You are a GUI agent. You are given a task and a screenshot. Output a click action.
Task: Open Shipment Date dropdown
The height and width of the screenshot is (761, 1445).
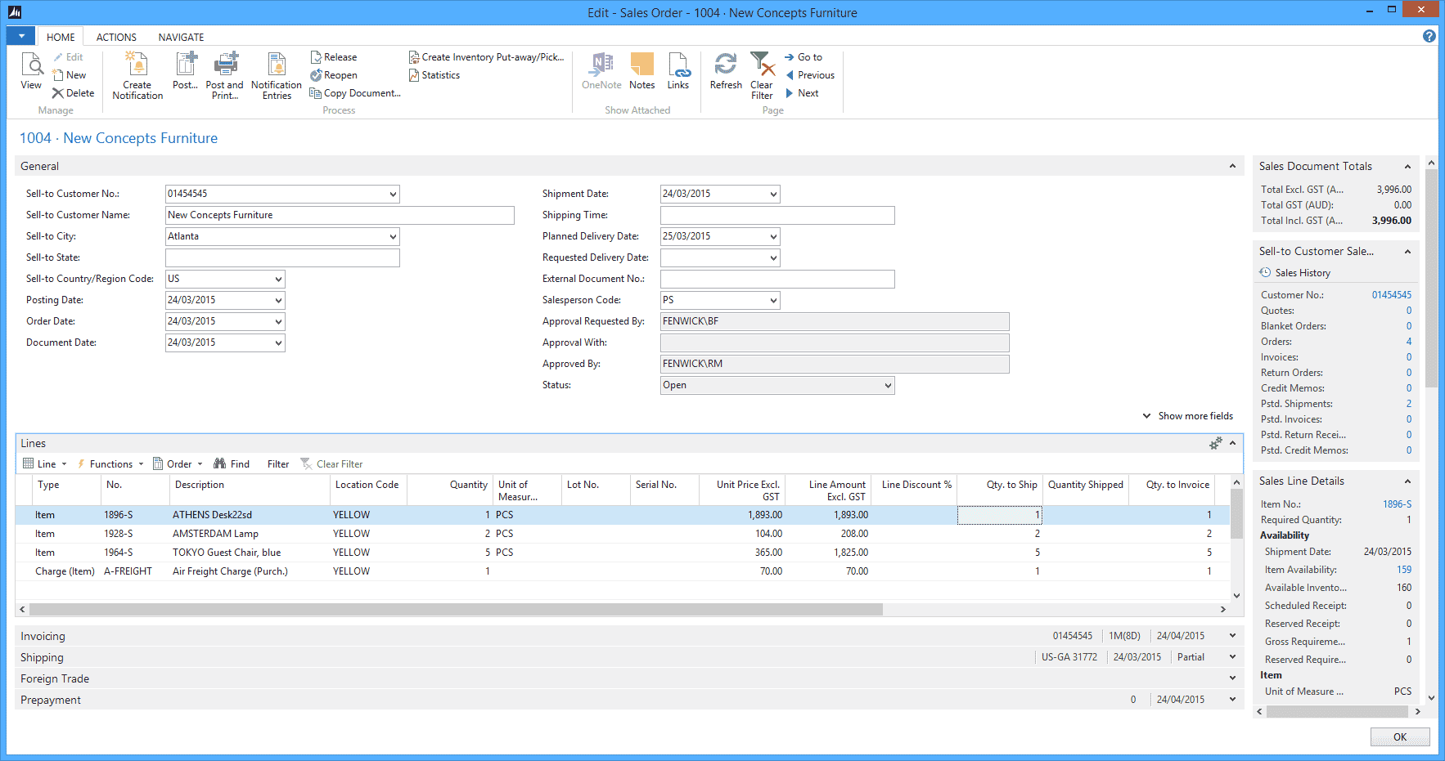click(773, 195)
